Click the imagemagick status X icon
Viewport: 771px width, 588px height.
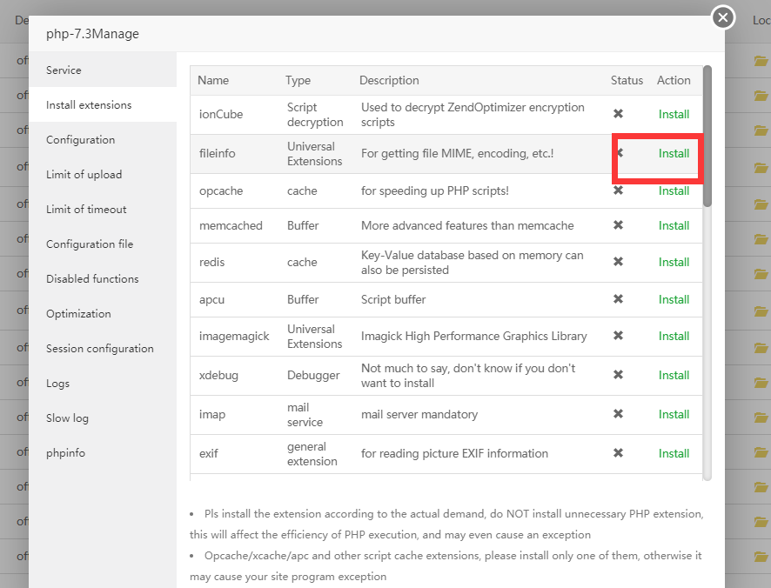coord(618,336)
